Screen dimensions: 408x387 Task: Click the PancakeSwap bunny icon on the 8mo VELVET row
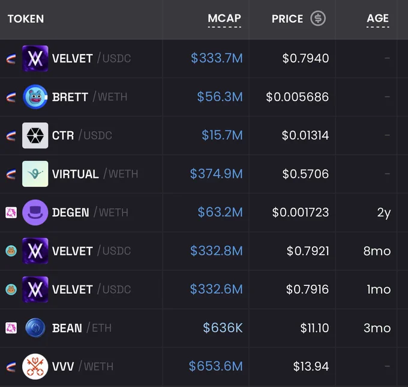(x=11, y=251)
